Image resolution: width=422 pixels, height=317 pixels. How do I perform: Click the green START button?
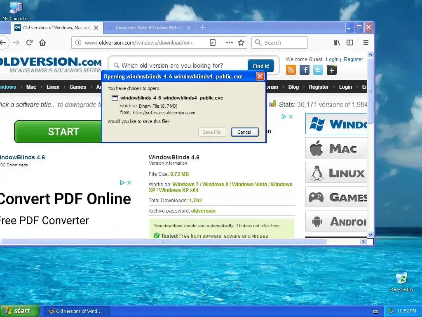click(58, 132)
